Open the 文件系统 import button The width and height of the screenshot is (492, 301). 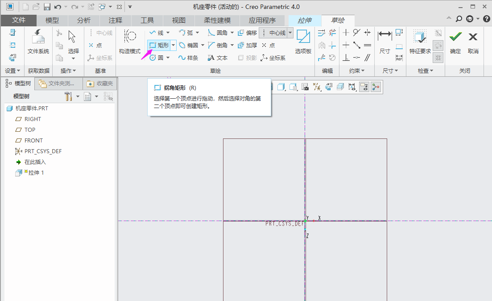tap(38, 42)
